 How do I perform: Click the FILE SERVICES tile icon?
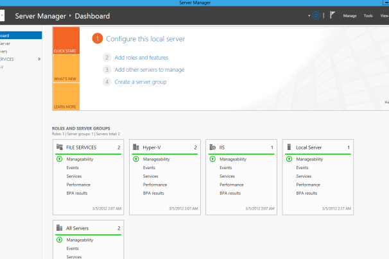pos(60,147)
